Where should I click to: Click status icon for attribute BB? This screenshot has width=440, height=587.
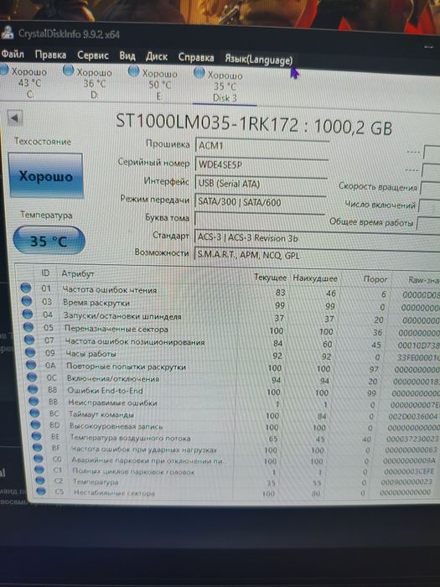(34, 401)
